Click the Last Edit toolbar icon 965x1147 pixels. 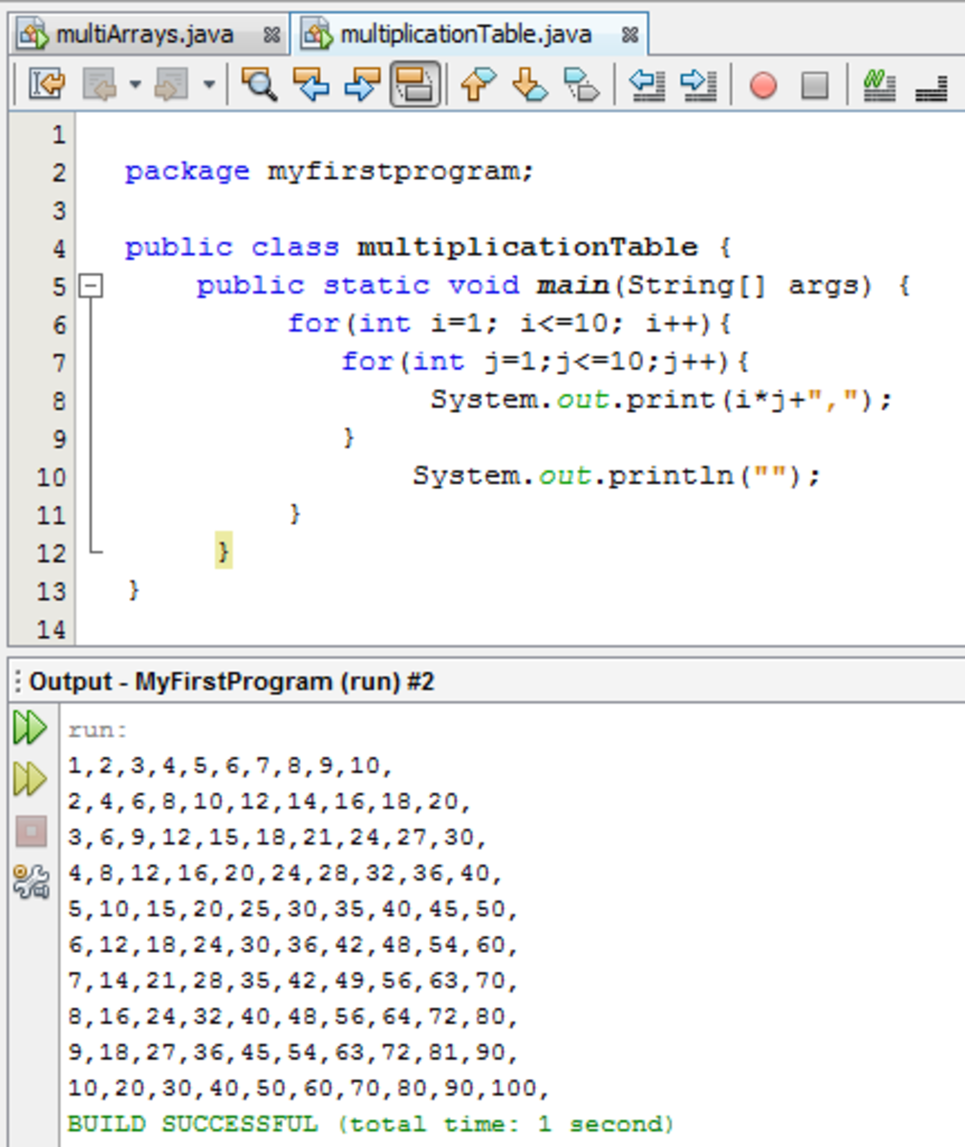[x=46, y=85]
